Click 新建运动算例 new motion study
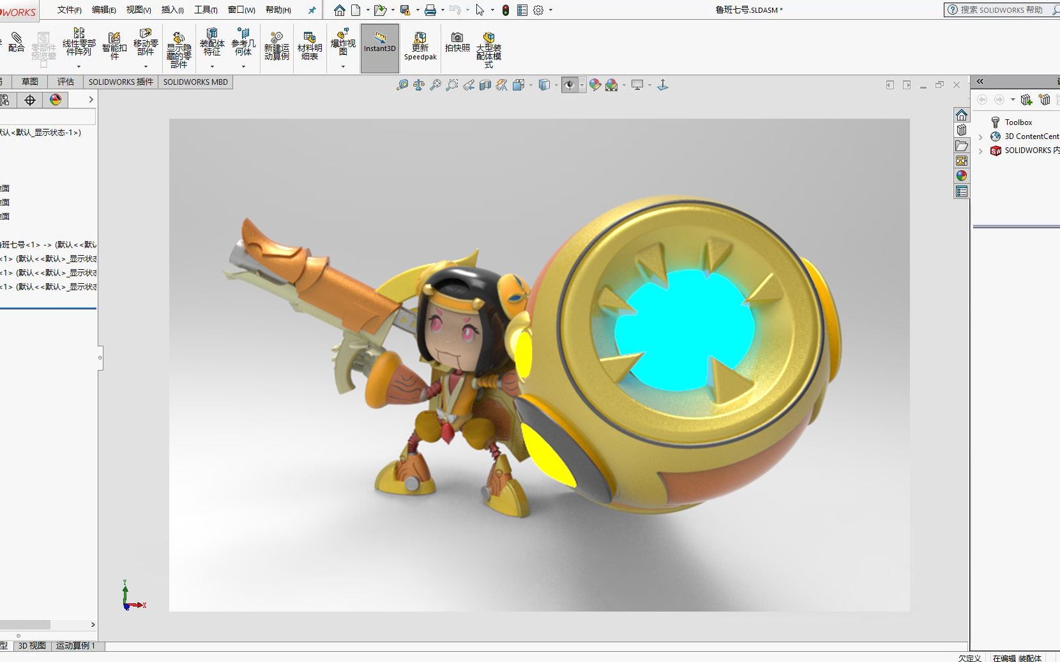Screen dimensions: 1060x662 (x=276, y=46)
